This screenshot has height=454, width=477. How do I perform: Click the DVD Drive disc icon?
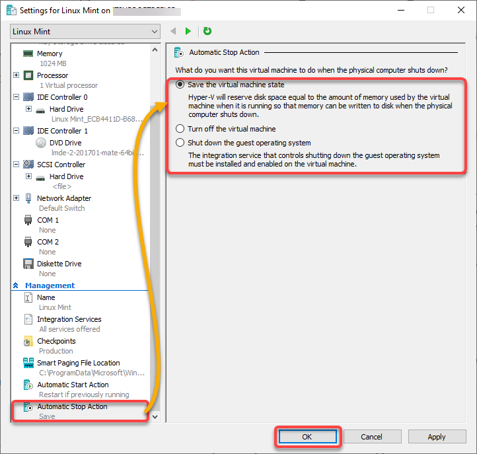coord(41,143)
